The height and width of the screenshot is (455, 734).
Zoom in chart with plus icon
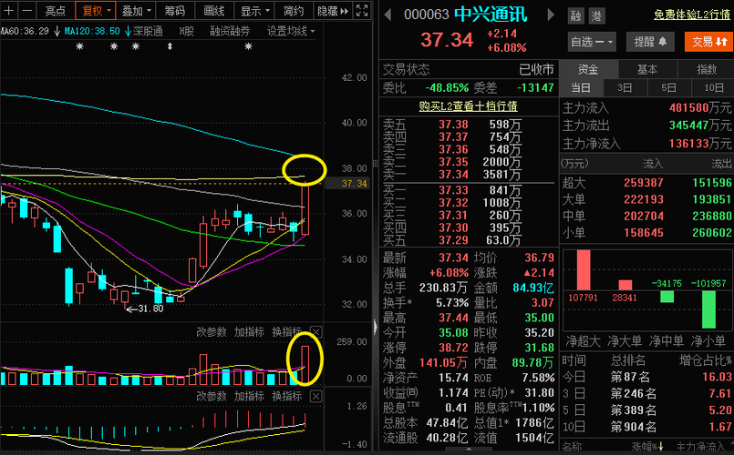pyautogui.click(x=9, y=10)
